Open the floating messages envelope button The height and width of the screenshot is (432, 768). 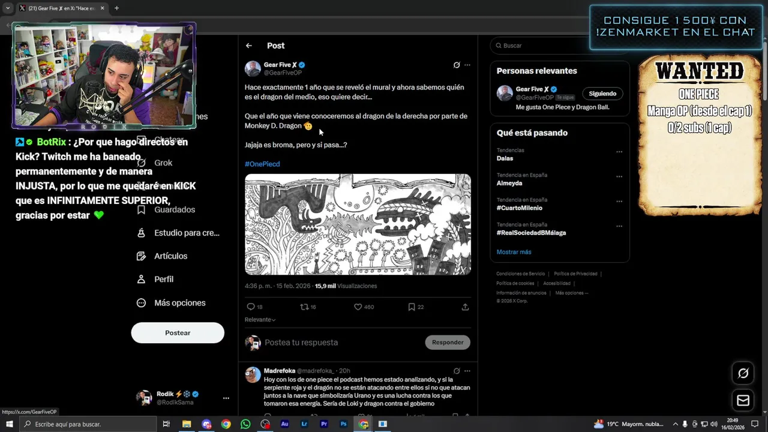pos(743,400)
